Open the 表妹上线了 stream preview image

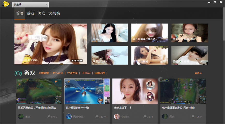tap(135, 91)
